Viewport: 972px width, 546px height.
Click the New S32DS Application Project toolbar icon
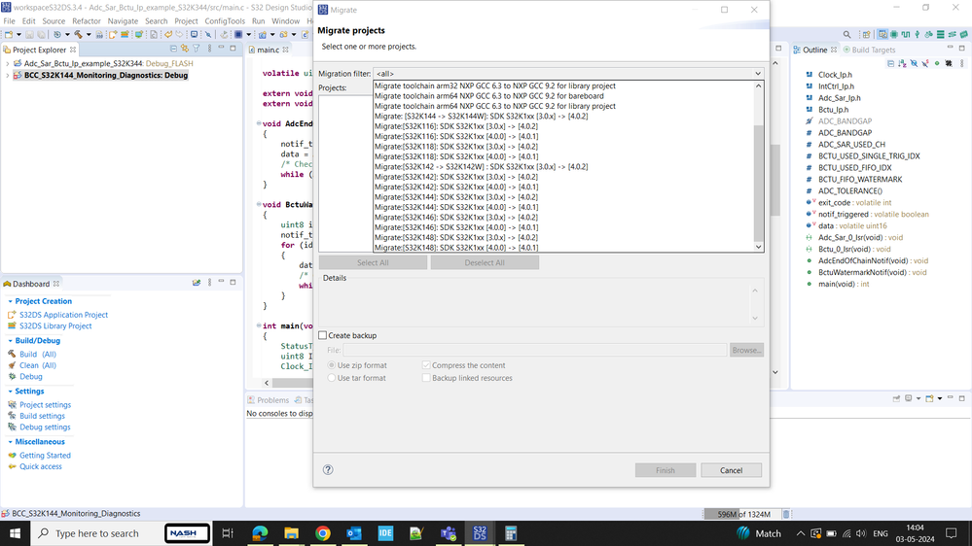(113, 35)
